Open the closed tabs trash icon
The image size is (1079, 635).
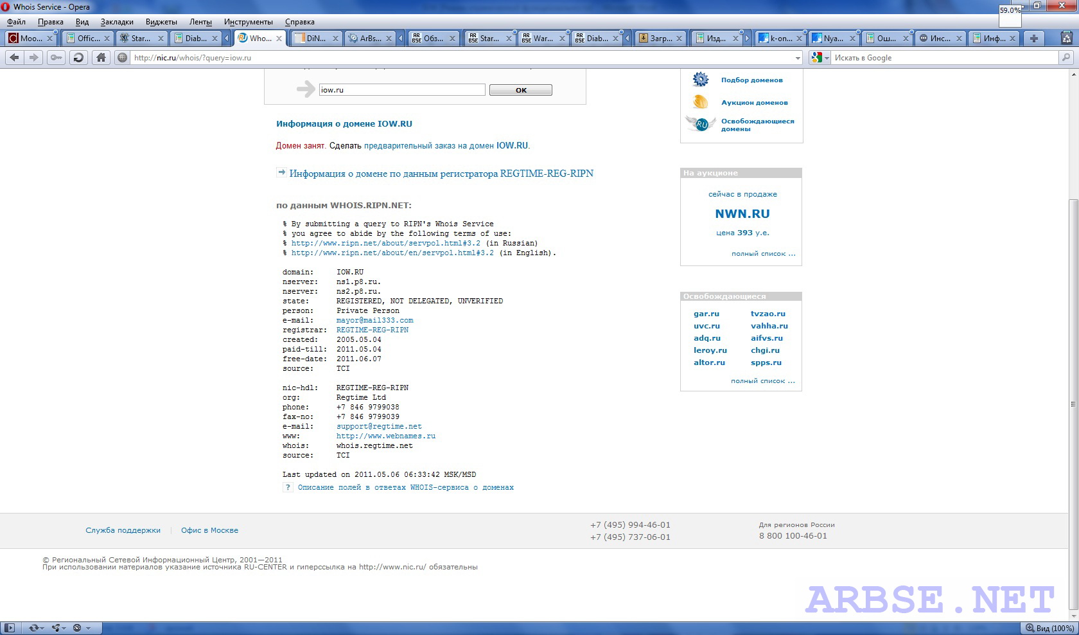(x=1066, y=38)
